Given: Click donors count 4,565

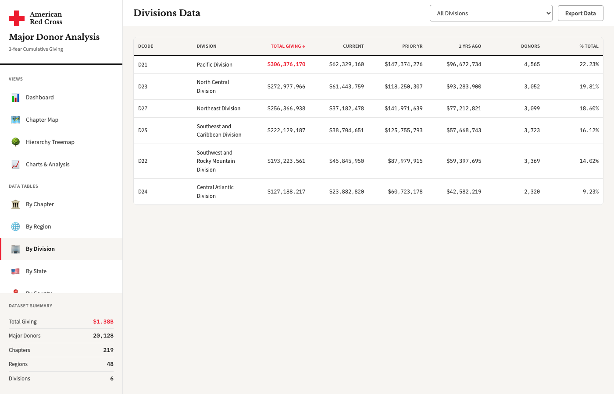Looking at the screenshot, I should coord(532,64).
